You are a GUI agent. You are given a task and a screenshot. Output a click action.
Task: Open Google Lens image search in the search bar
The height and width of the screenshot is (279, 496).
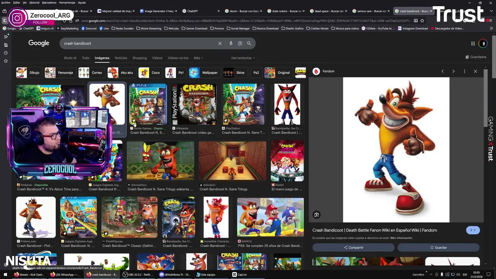[x=240, y=43]
